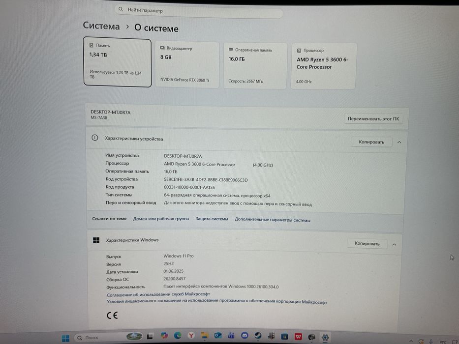Open Защита системы link

[212, 219]
